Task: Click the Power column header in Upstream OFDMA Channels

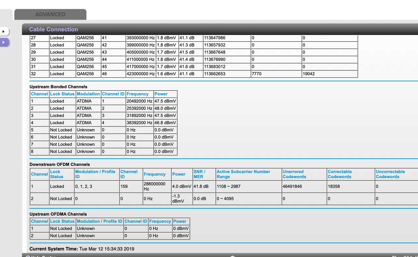Action: click(180, 221)
